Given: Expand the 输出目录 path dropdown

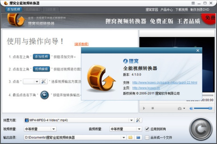Looking at the screenshot, I should point(124,138).
